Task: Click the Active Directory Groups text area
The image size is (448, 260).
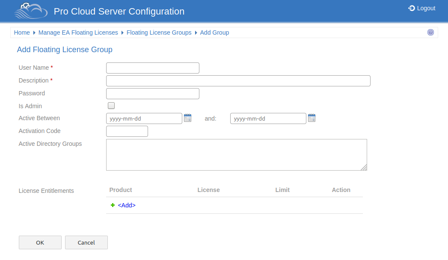Action: point(236,154)
